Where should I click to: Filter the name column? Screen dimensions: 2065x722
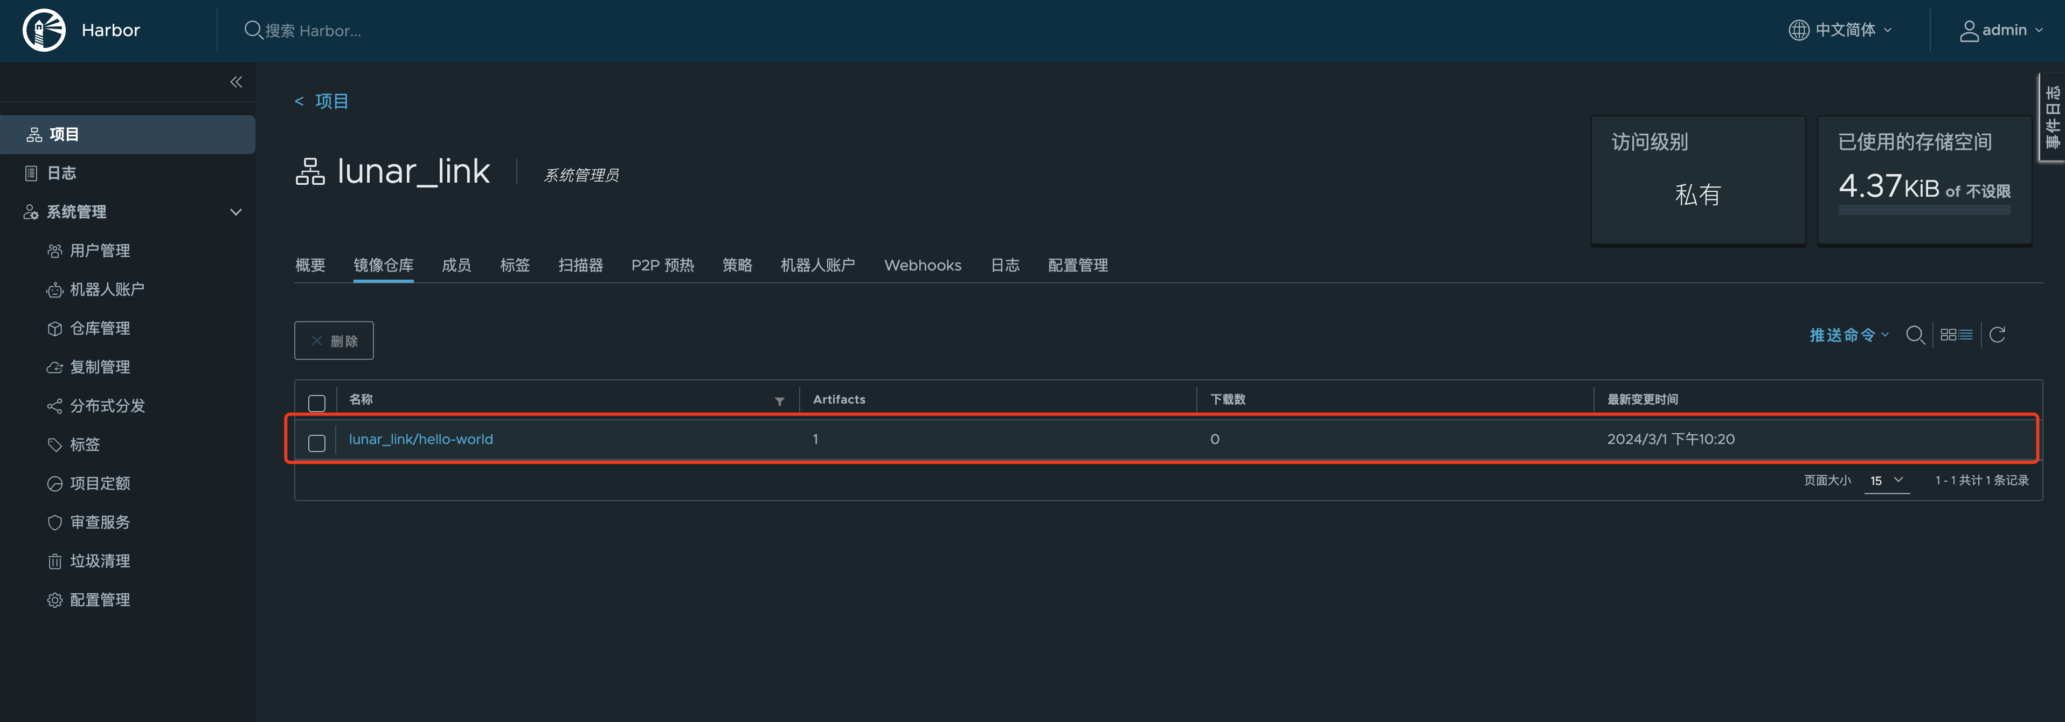coord(779,401)
